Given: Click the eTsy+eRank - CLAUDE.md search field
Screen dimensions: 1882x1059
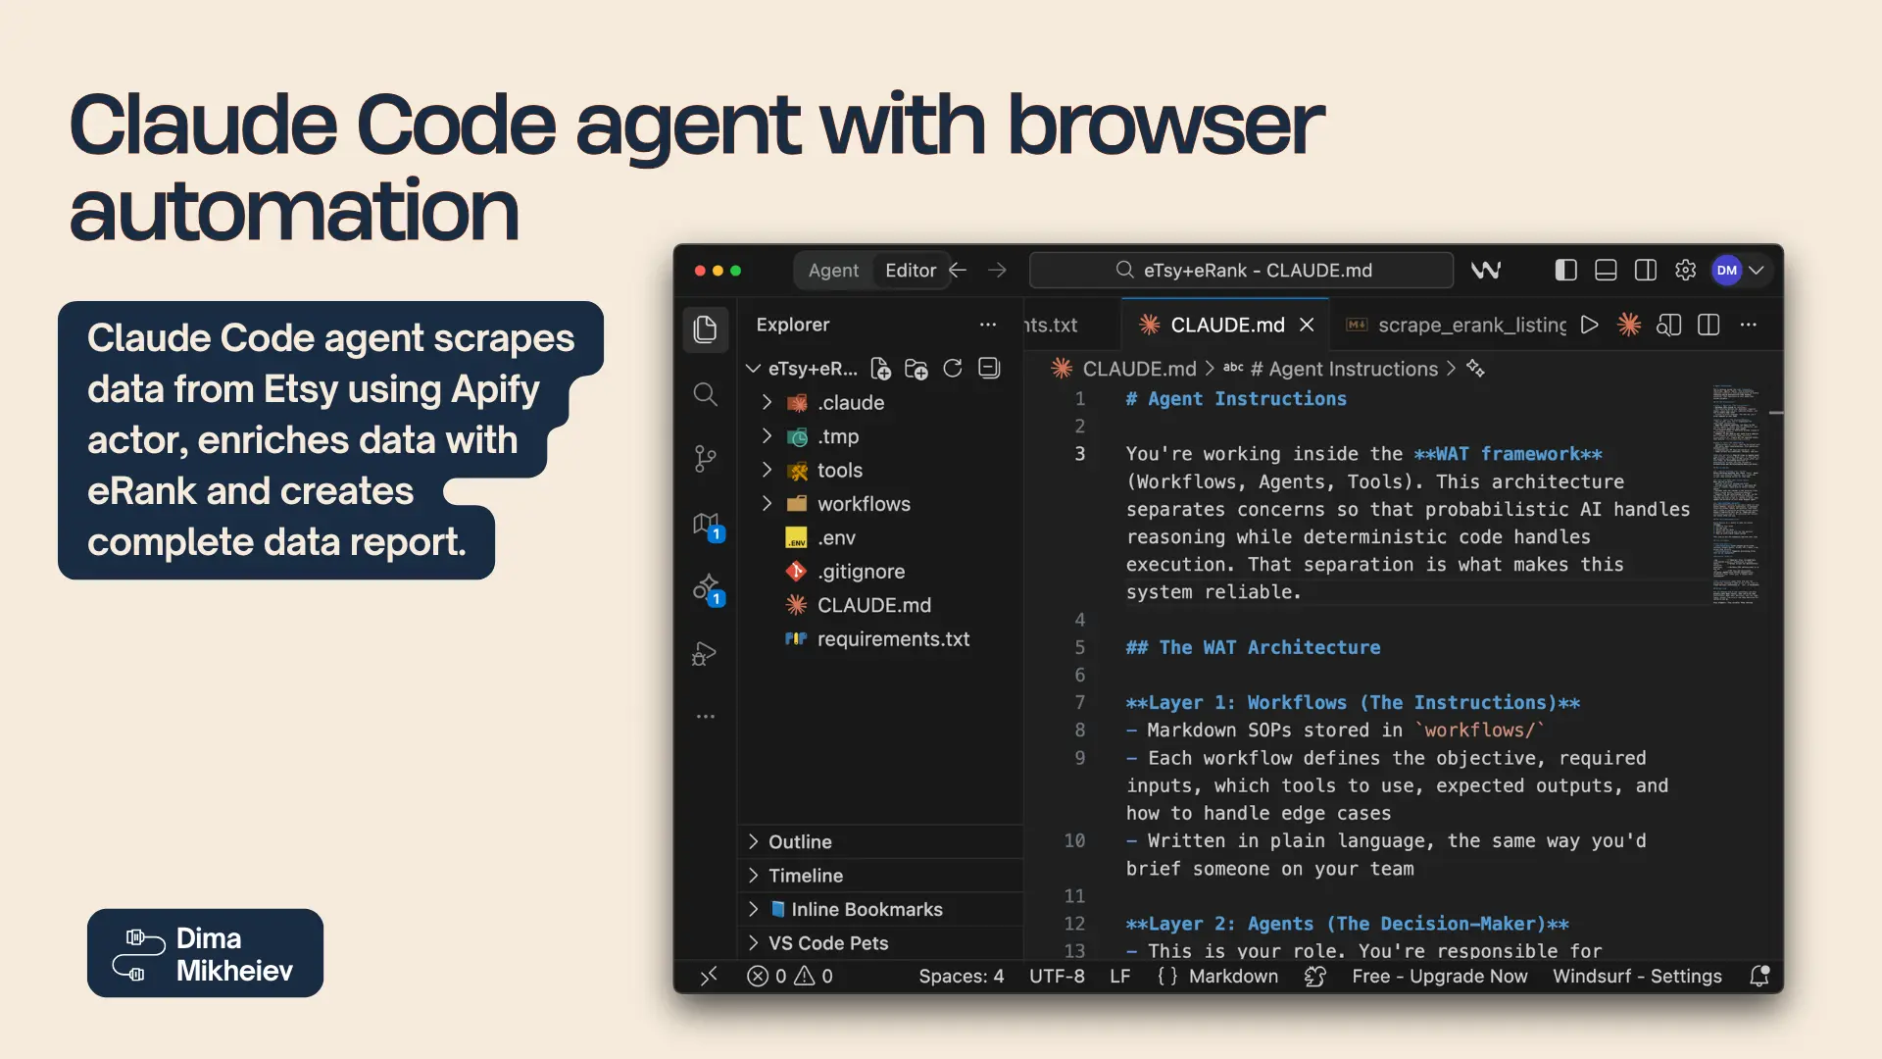Looking at the screenshot, I should pyautogui.click(x=1241, y=271).
